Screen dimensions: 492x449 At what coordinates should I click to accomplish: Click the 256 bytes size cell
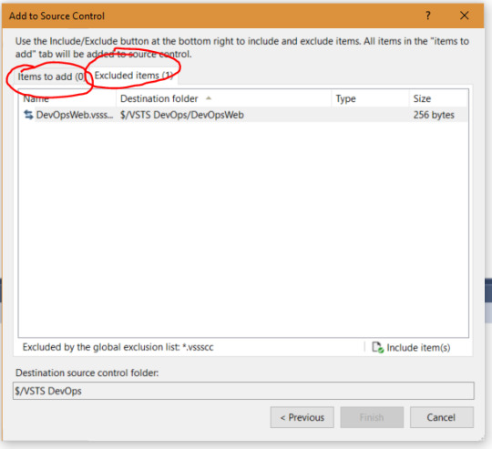[434, 115]
